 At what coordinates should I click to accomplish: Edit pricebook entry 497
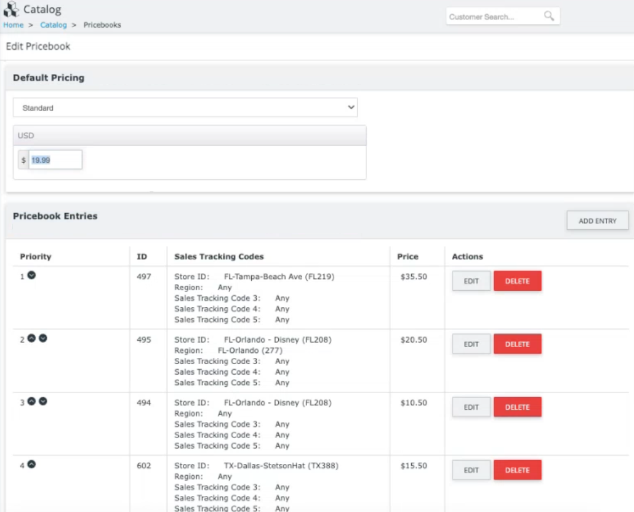pos(471,281)
